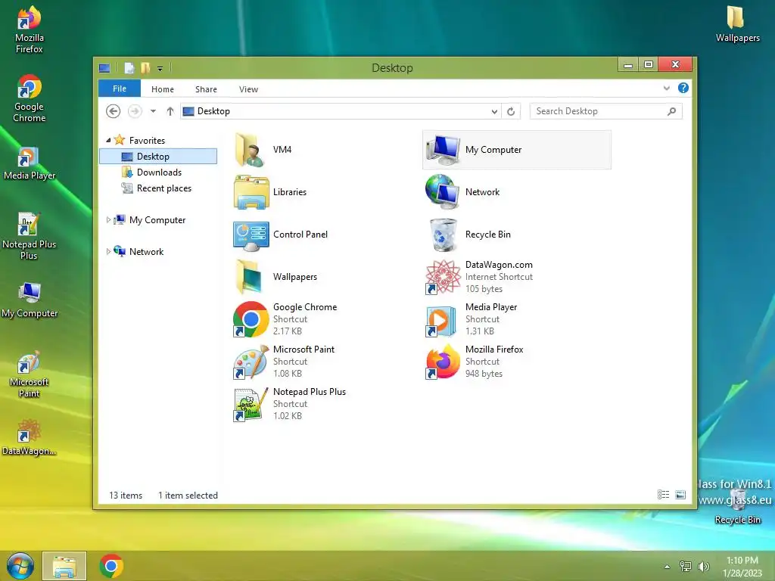The image size is (775, 581).
Task: Expand My Computer in navigation pane
Action: tap(108, 220)
